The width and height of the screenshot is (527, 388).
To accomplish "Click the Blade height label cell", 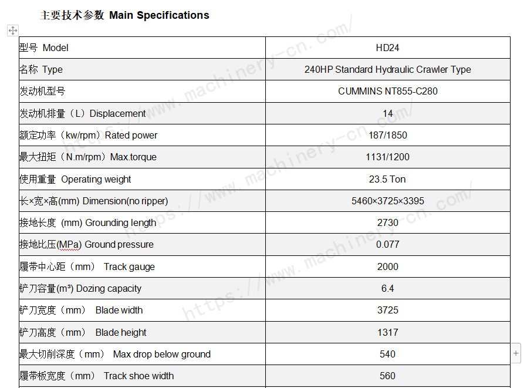I will click(x=142, y=332).
